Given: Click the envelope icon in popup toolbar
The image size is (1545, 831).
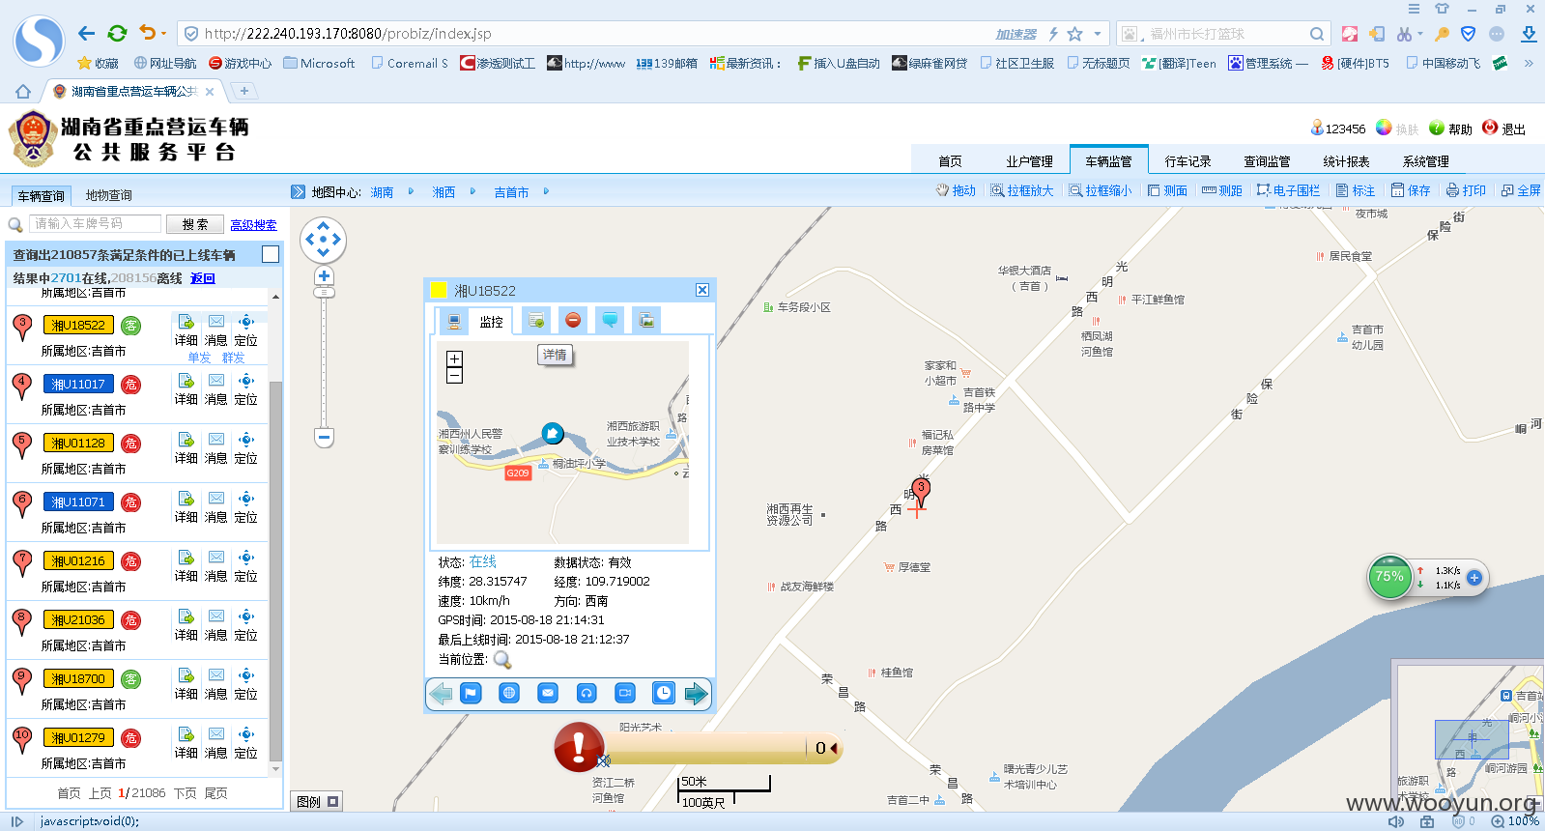Looking at the screenshot, I should (548, 693).
